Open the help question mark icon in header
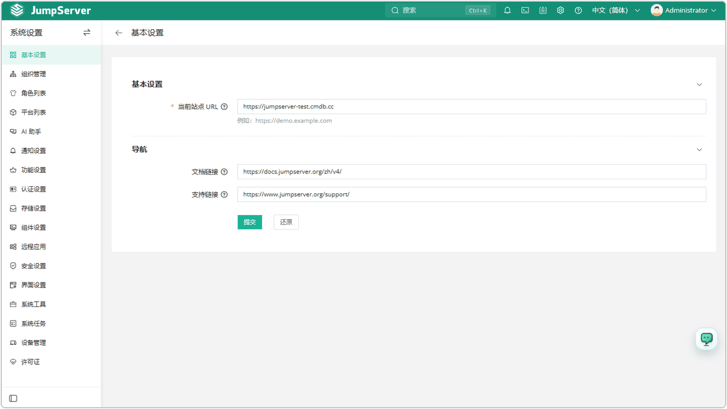Screen dimensions: 727x409 tap(578, 11)
